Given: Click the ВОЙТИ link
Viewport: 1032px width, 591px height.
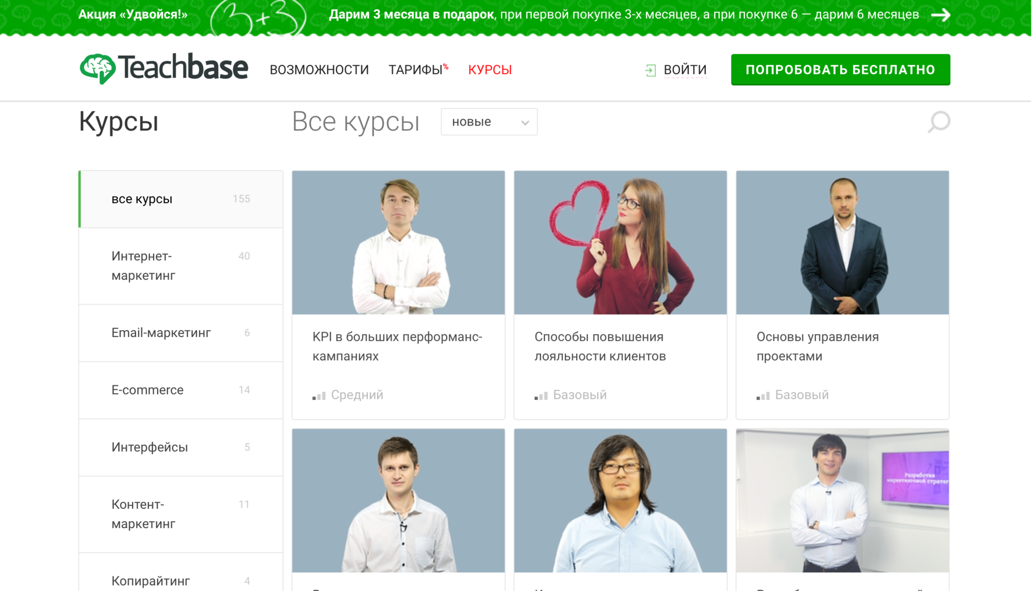Looking at the screenshot, I should (685, 69).
